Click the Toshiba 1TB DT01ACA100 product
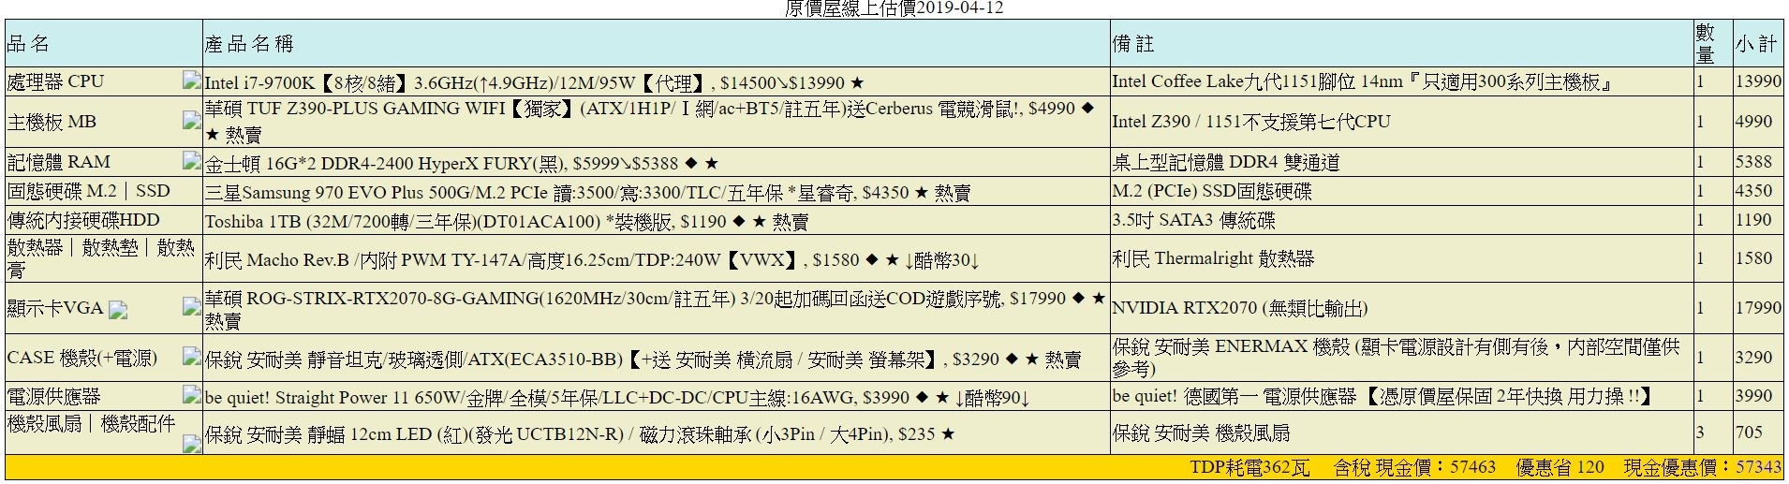The width and height of the screenshot is (1789, 484). 507,221
